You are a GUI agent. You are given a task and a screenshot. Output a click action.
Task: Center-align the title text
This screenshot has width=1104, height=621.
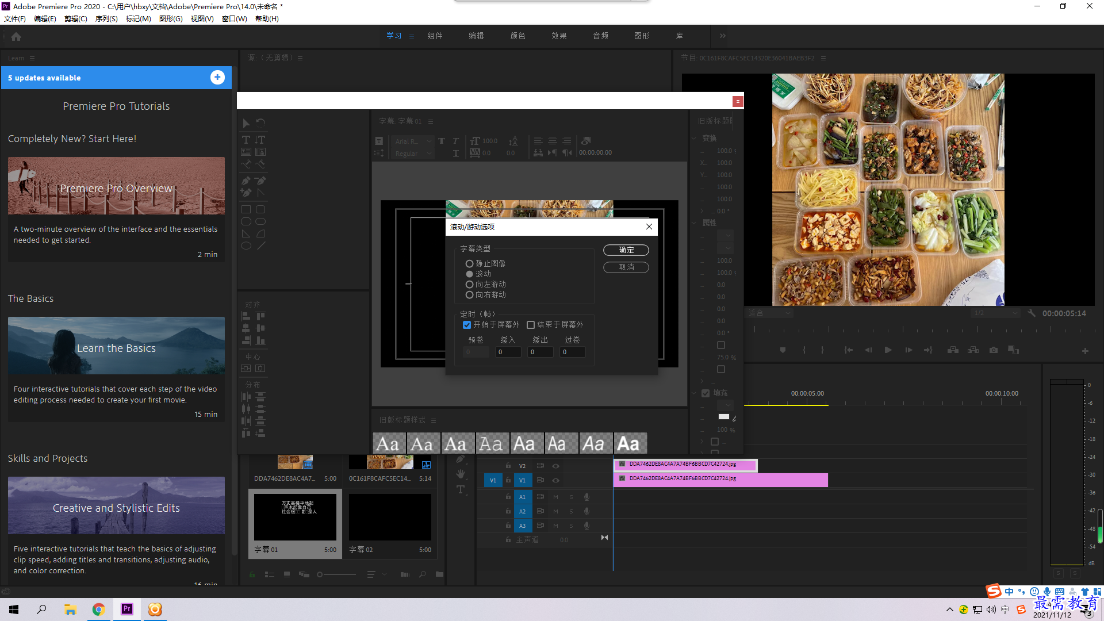553,140
